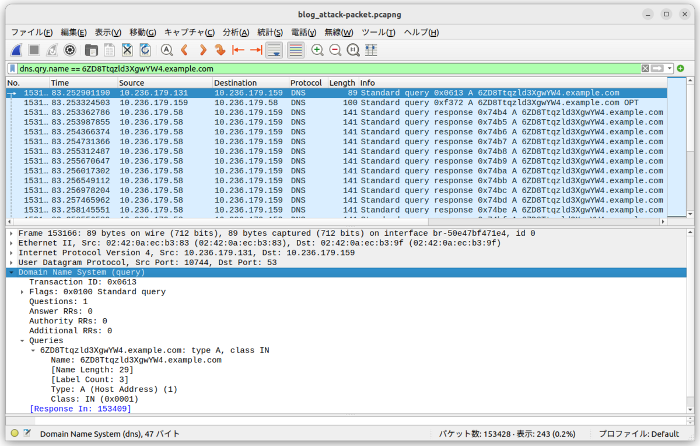700x446 pixels.
Task: Clear the display filter with X icon
Action: pos(645,68)
